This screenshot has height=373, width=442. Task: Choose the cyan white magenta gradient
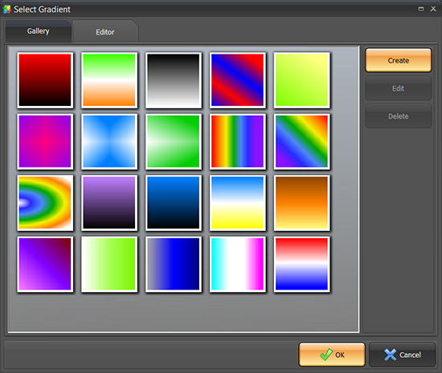pyautogui.click(x=238, y=264)
